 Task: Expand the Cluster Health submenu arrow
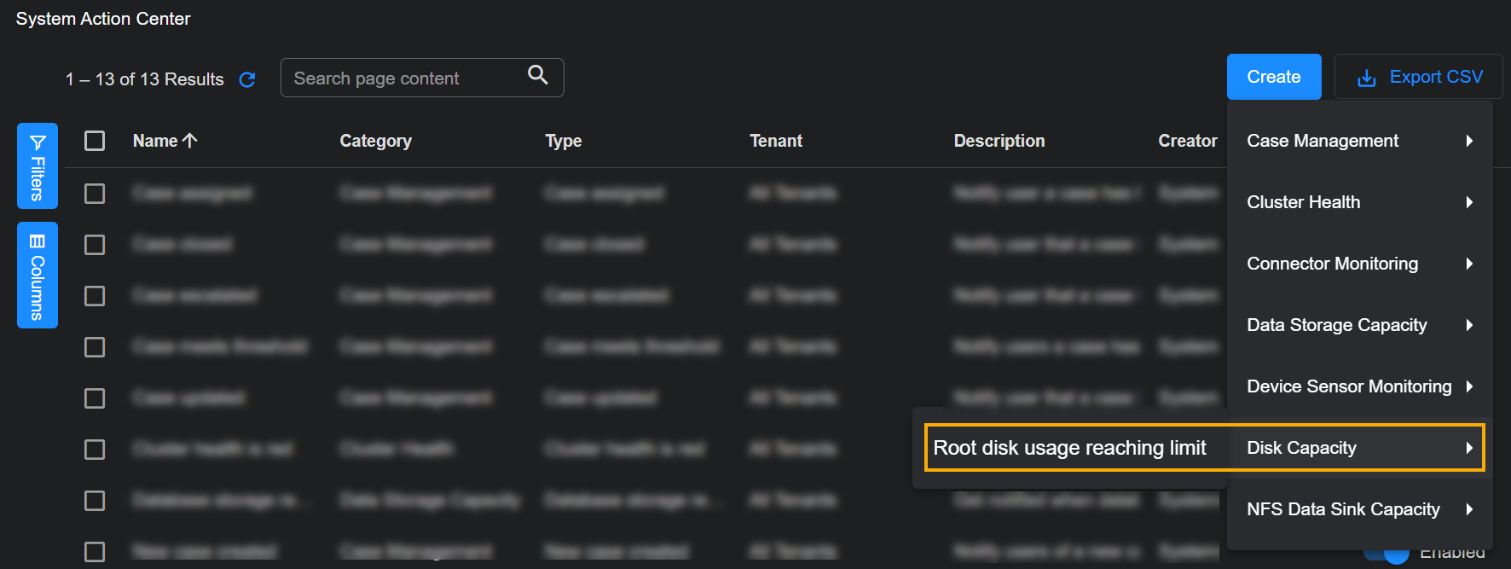1469,202
